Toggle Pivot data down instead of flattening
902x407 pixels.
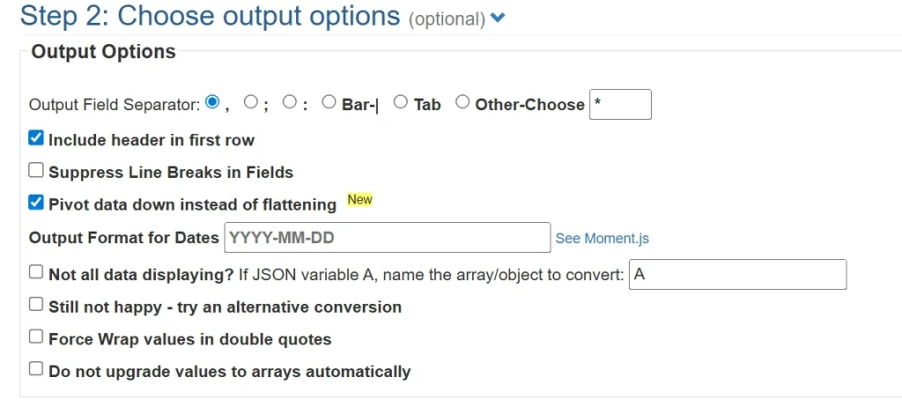(36, 203)
